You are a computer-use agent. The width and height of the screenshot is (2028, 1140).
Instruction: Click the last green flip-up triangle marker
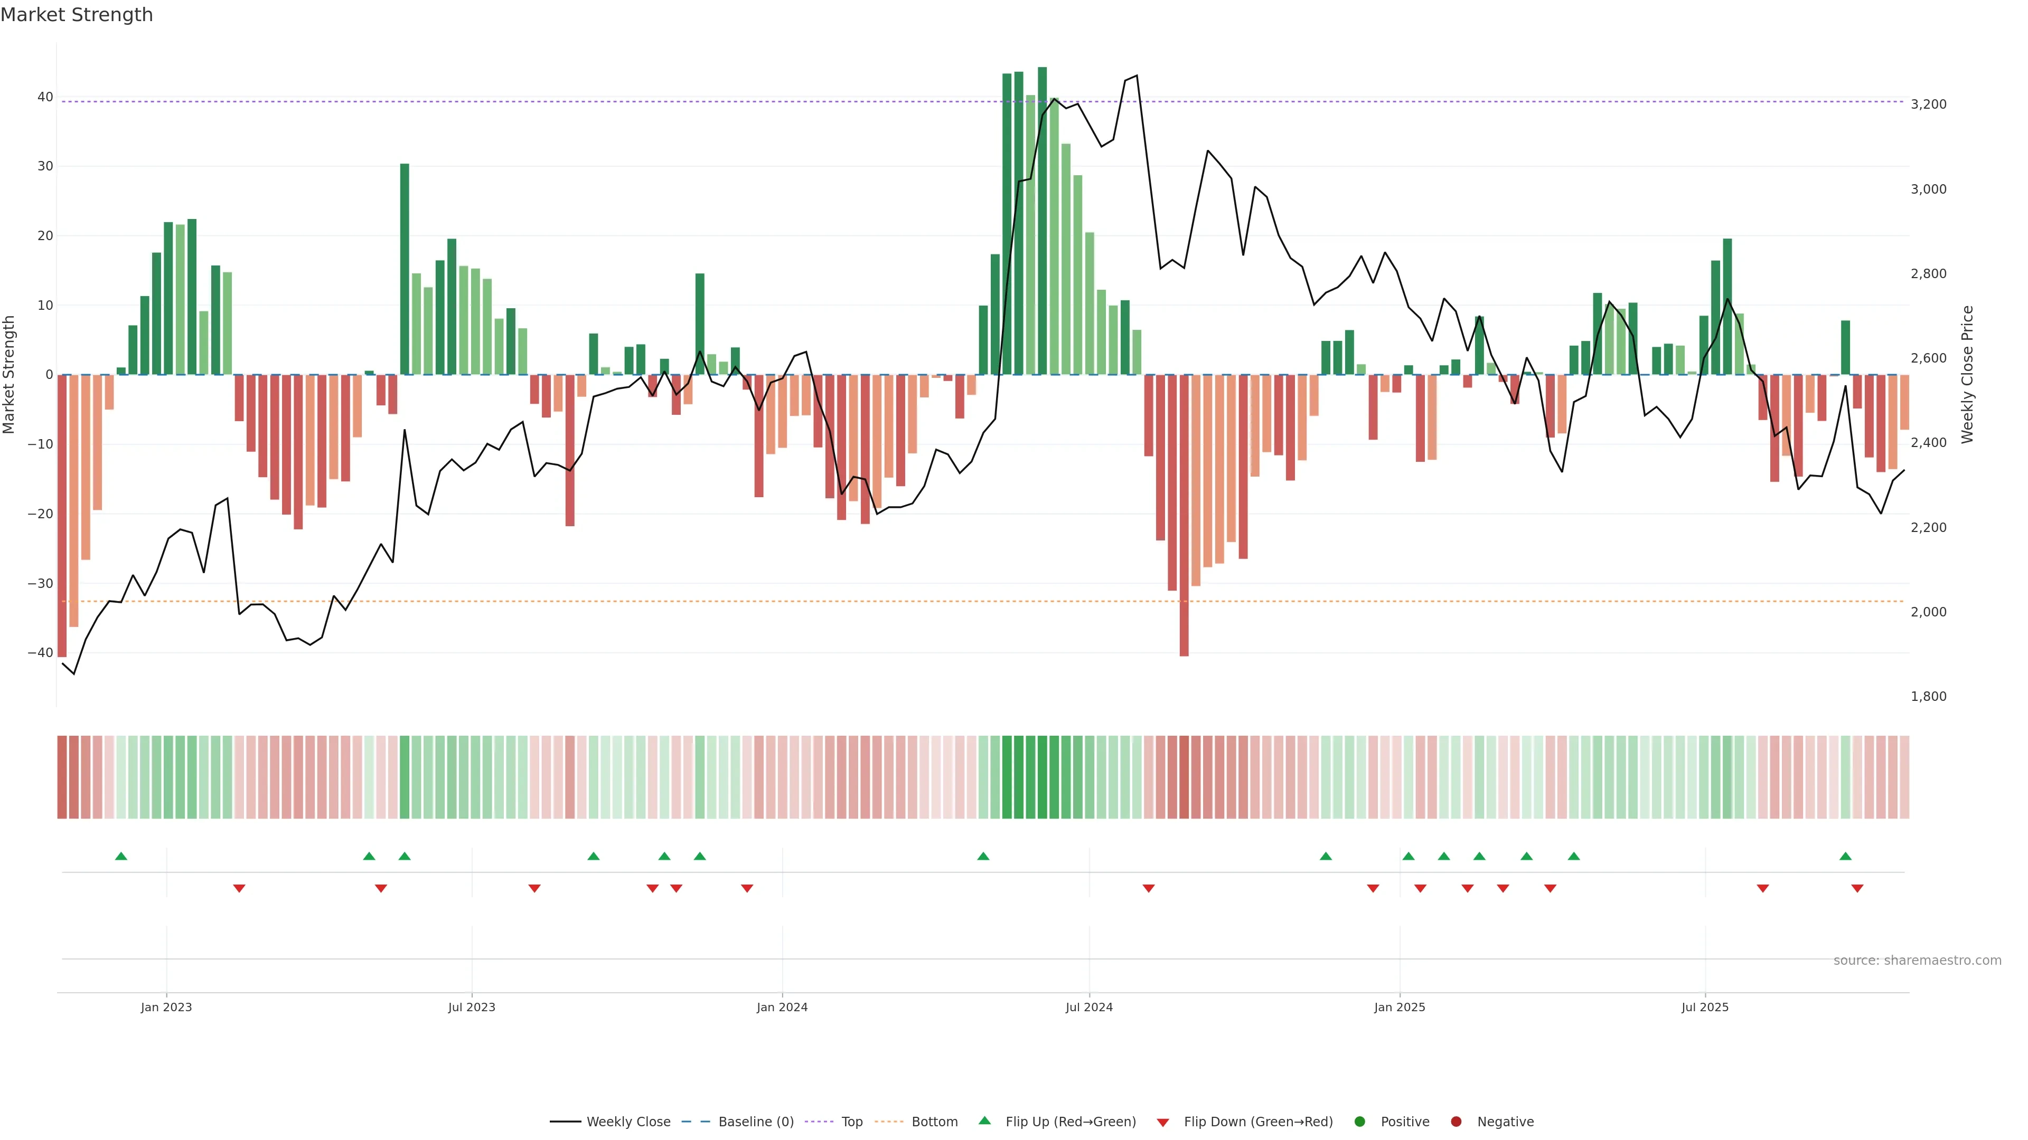pos(1845,856)
